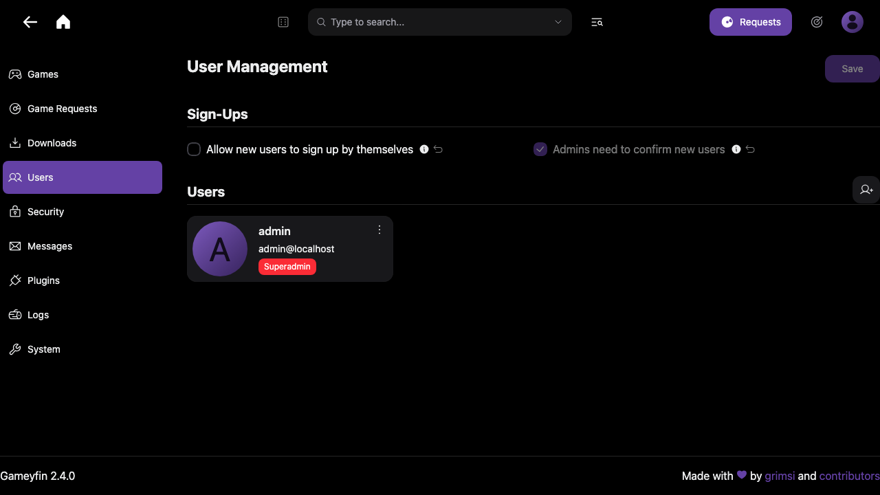Click the add user icon button
The height and width of the screenshot is (495, 880).
866,190
